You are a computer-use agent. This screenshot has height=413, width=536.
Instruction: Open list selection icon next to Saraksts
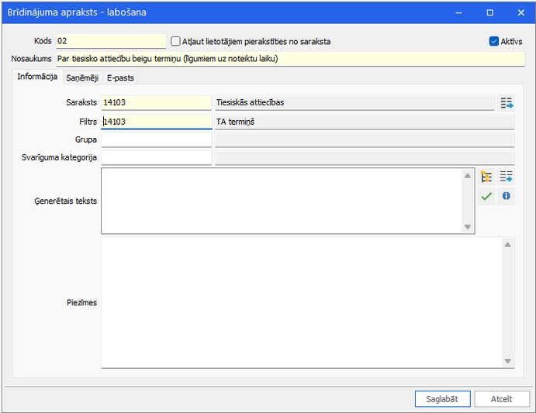coord(507,103)
